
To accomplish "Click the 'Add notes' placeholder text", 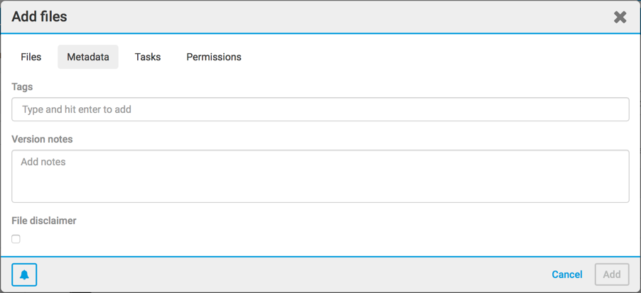I will (x=43, y=162).
